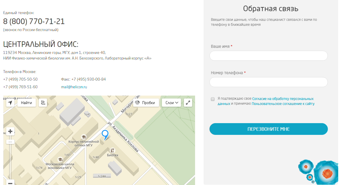The image size is (344, 185).
Task: Click the fax number +7 (495) 930-00-84
Action: tap(88, 79)
